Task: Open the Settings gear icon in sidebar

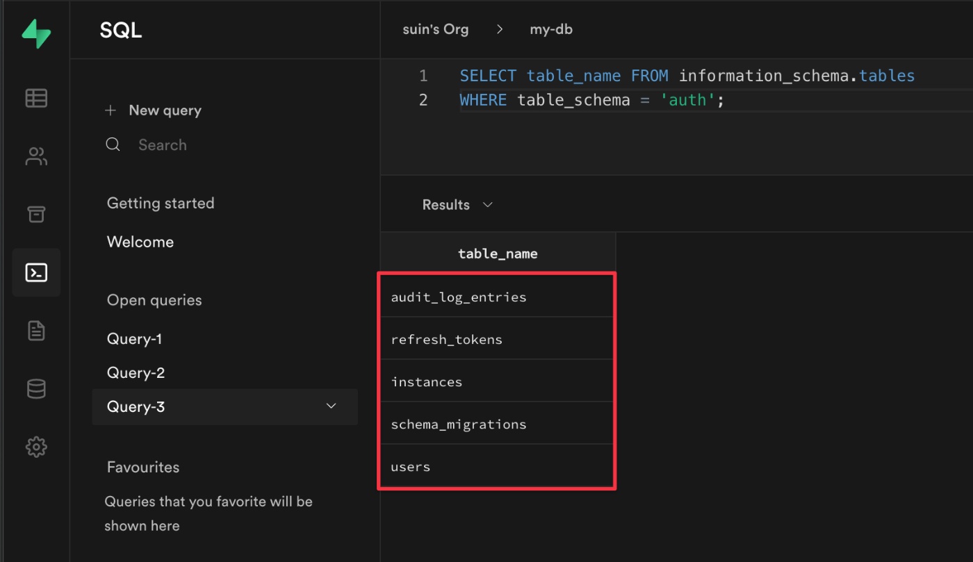Action: (36, 446)
